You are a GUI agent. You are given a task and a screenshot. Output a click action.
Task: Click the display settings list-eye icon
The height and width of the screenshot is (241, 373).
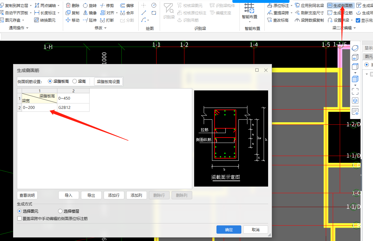pos(355,111)
